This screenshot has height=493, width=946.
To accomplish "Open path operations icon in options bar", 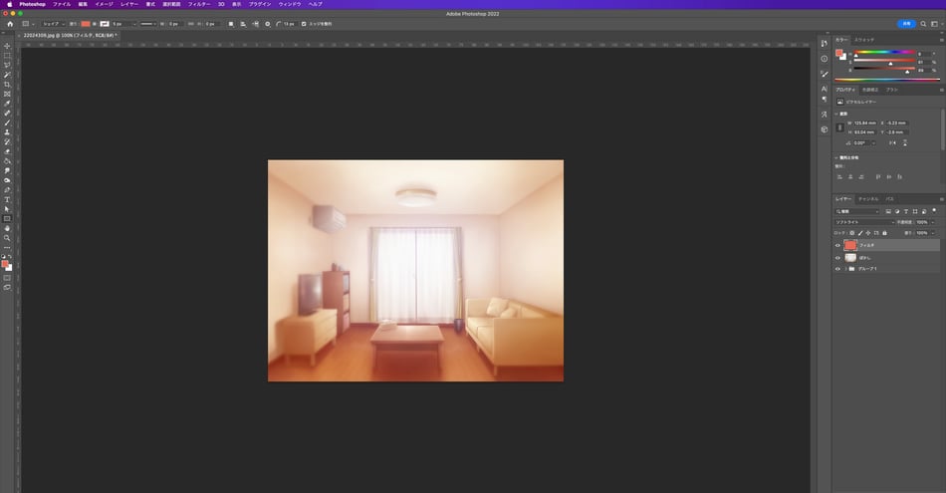I will pos(231,24).
